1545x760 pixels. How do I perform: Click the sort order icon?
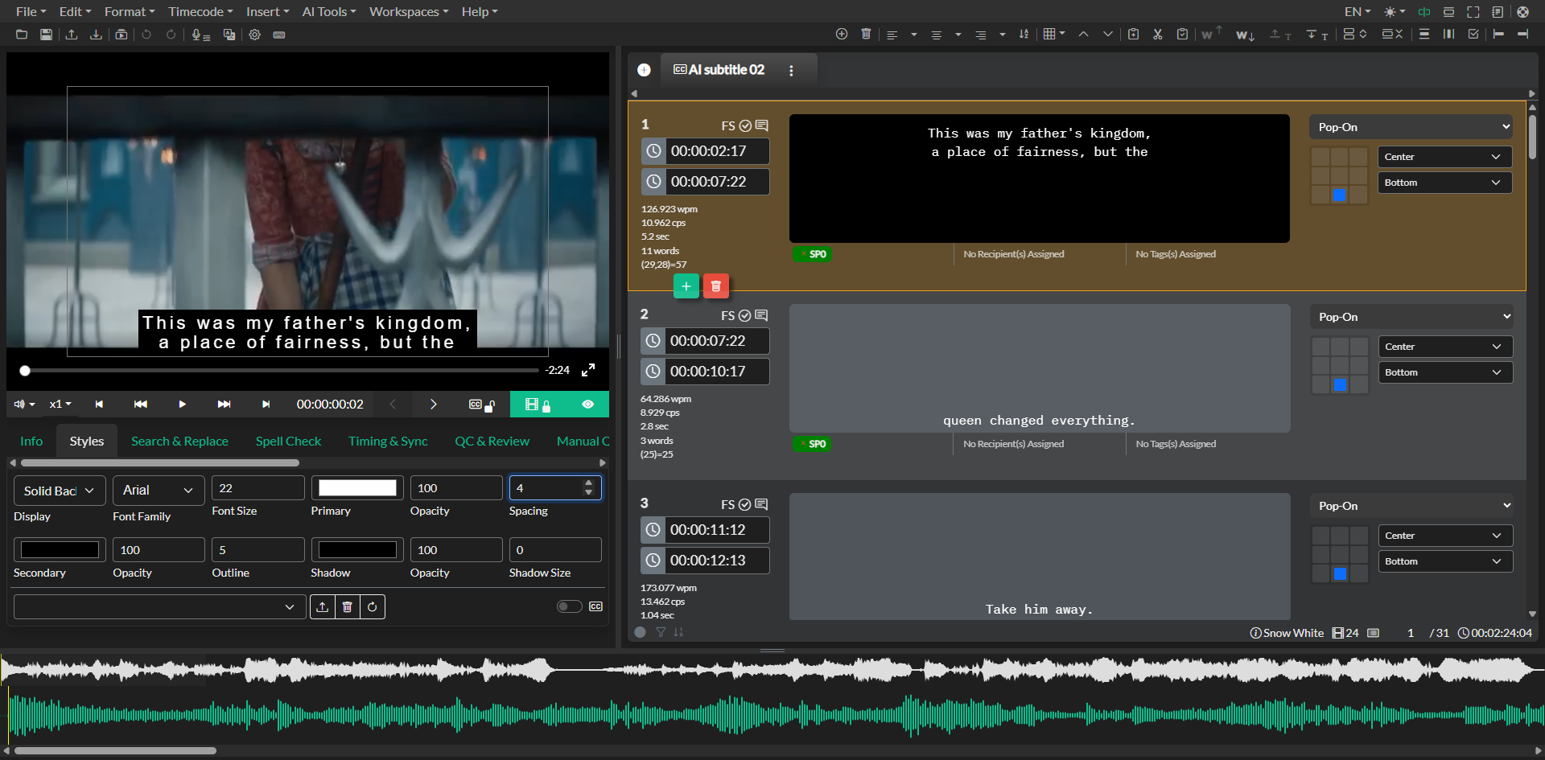tap(1024, 34)
